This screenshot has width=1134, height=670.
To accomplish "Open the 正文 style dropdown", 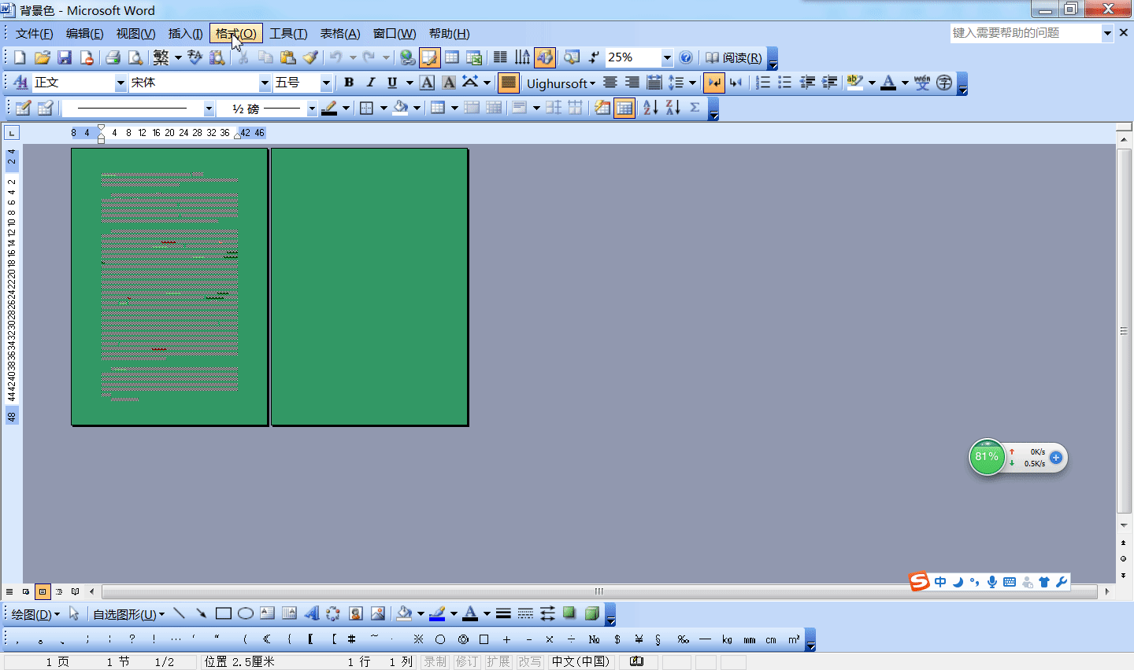I will pyautogui.click(x=120, y=83).
